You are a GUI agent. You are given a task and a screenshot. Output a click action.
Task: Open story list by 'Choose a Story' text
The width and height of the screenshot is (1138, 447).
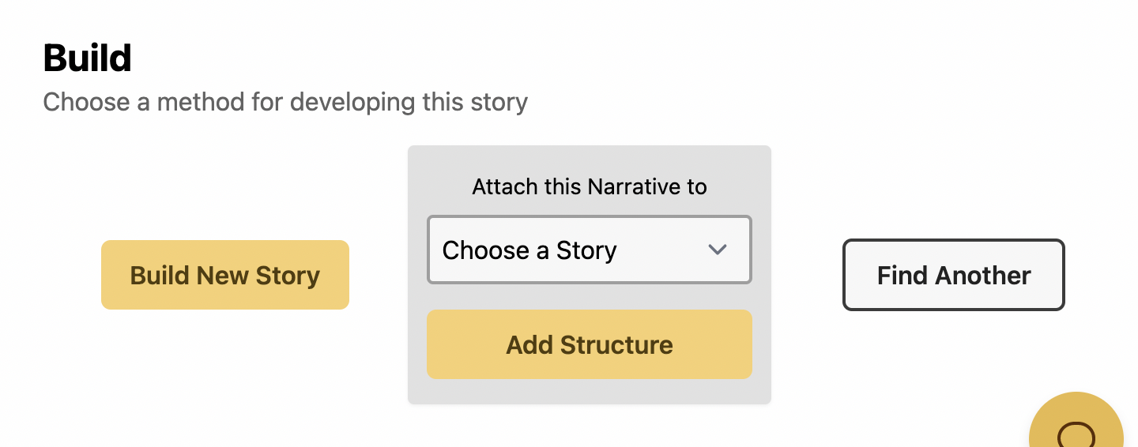coord(529,250)
